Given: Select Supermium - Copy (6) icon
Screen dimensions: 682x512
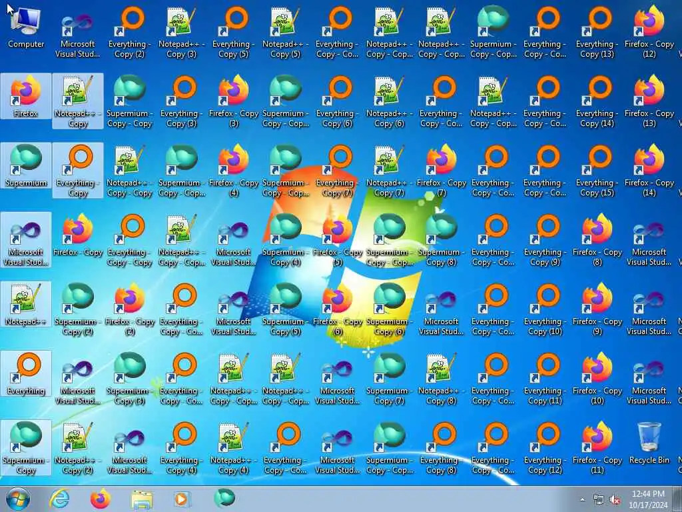Looking at the screenshot, I should [x=389, y=309].
